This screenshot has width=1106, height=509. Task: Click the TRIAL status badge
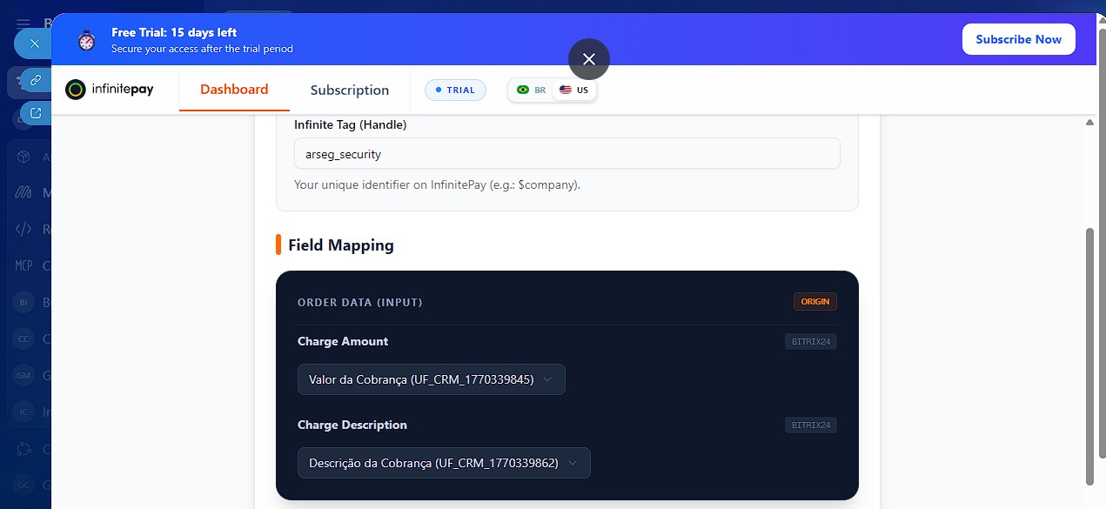pos(455,90)
